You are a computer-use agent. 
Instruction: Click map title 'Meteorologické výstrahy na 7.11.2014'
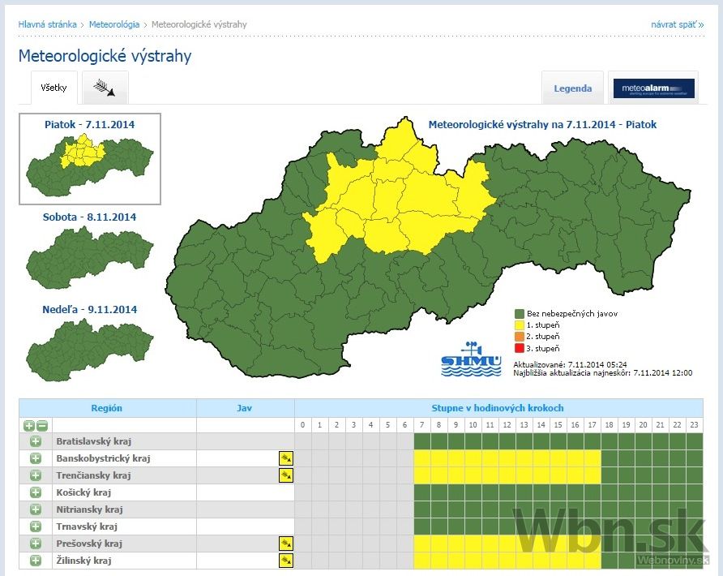click(x=542, y=124)
